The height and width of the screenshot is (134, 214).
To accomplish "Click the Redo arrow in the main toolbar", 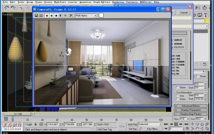I will [13, 8].
